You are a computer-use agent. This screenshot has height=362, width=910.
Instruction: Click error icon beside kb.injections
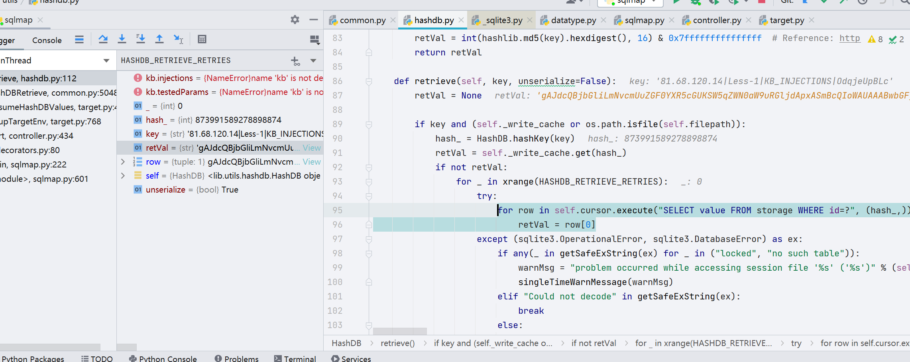click(x=138, y=78)
